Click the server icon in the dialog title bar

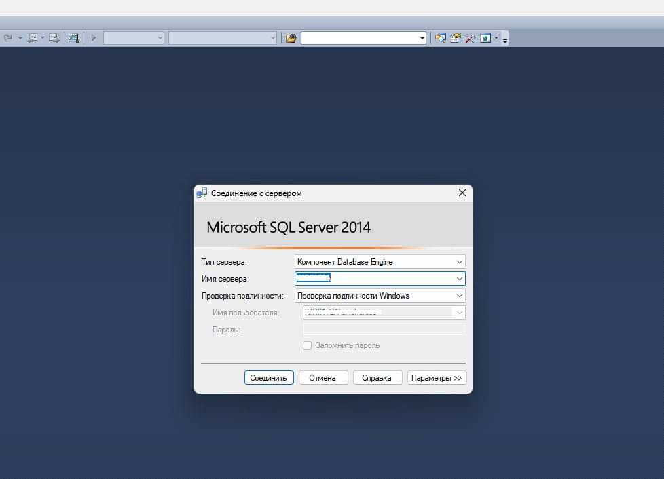202,193
